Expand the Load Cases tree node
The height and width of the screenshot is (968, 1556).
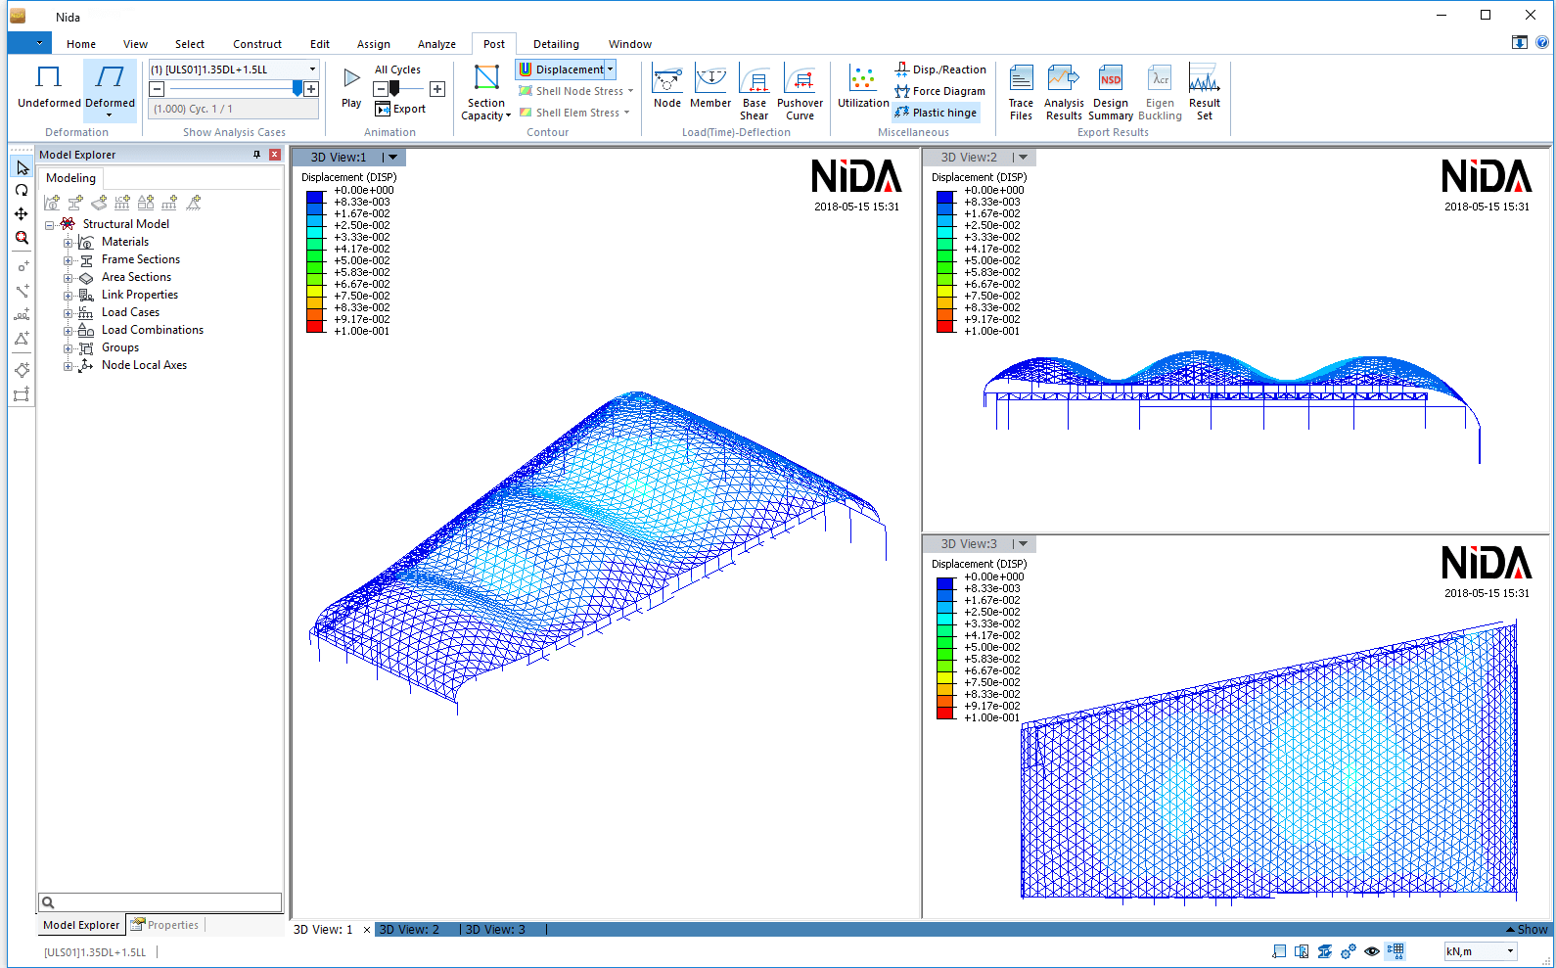tap(68, 312)
